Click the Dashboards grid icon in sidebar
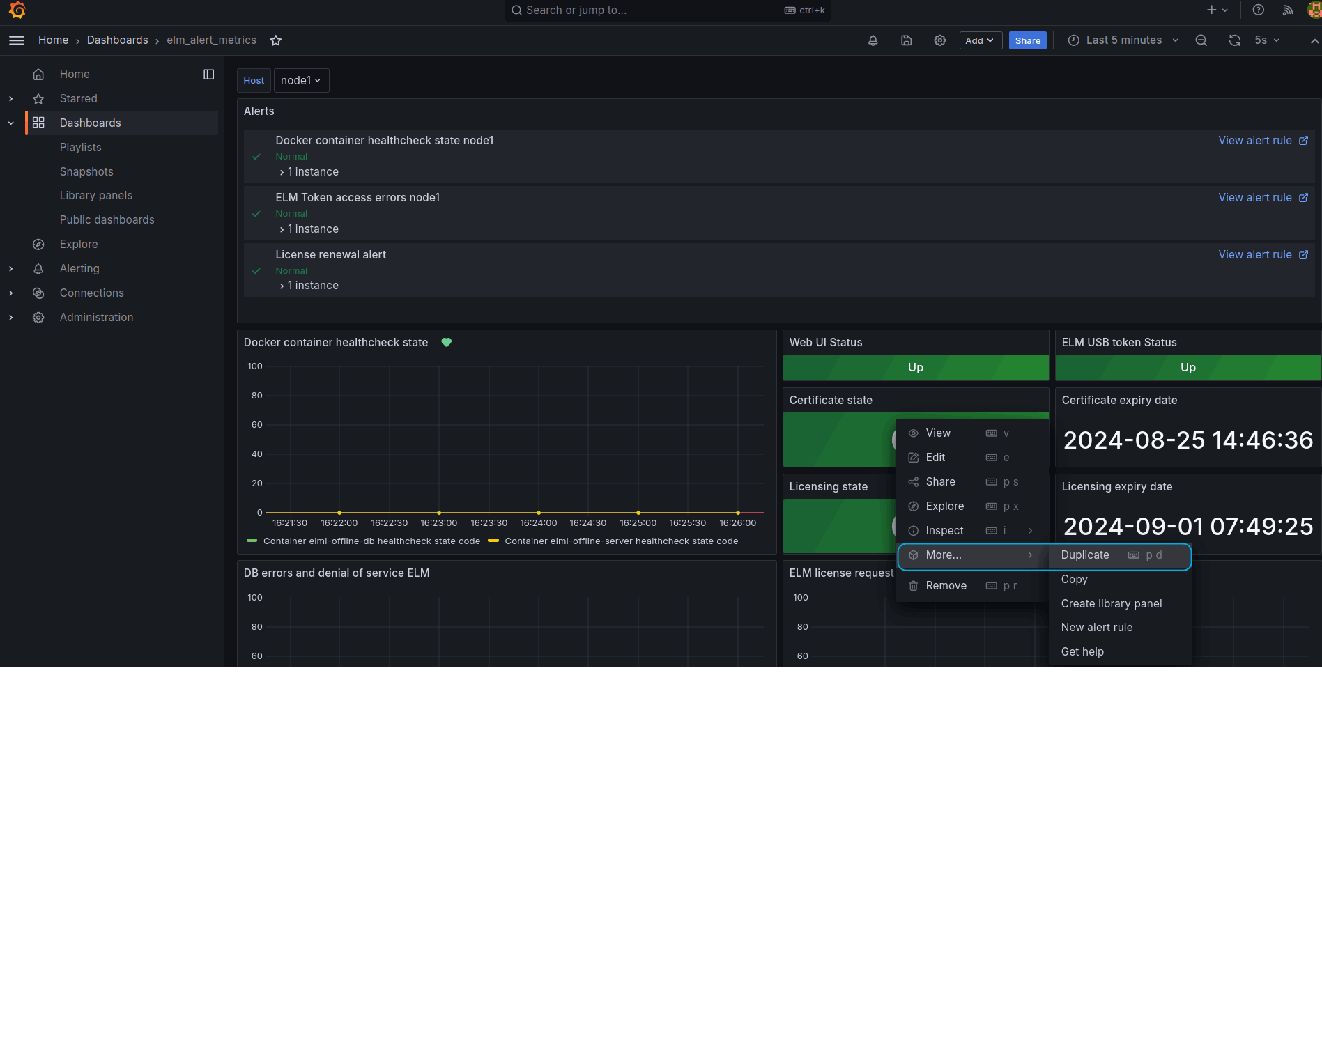The height and width of the screenshot is (1045, 1322). tap(38, 123)
